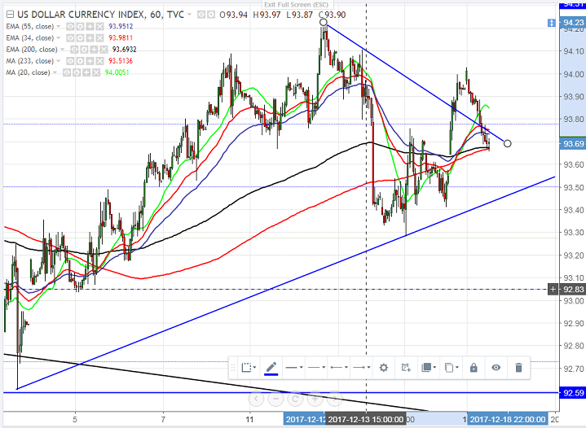The image size is (586, 428).
Task: Expand visual order layers dropdown in toolbar
Action: pos(428,368)
